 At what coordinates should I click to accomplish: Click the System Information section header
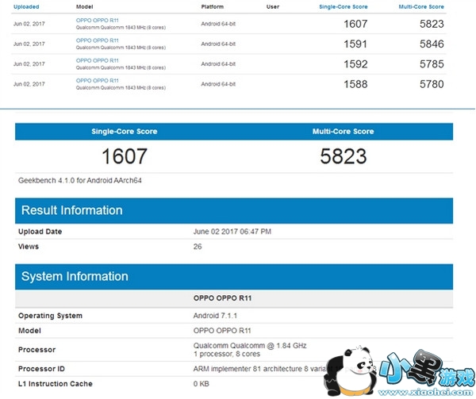[x=75, y=277]
